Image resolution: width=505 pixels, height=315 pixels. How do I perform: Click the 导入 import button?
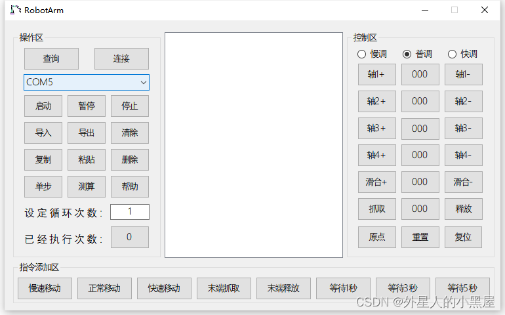tap(43, 133)
